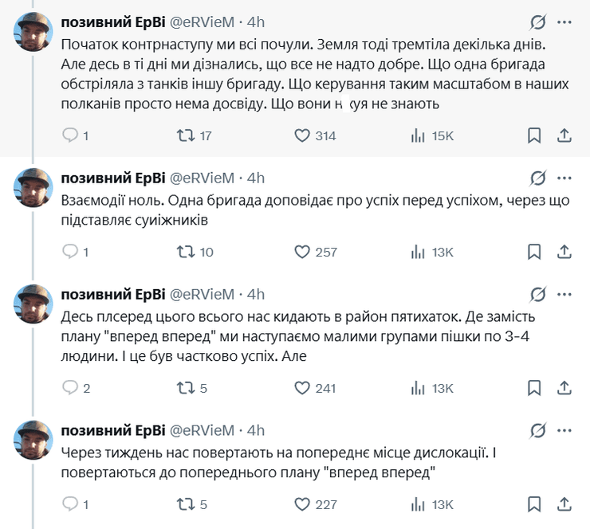The image size is (590, 529).
Task: Open profile avatar on the second tweet
Action: tap(35, 188)
